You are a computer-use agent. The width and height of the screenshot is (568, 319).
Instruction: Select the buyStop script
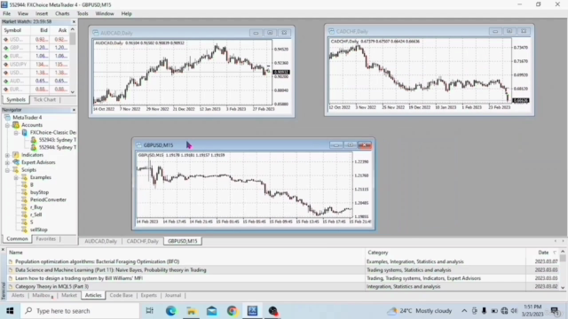point(39,192)
